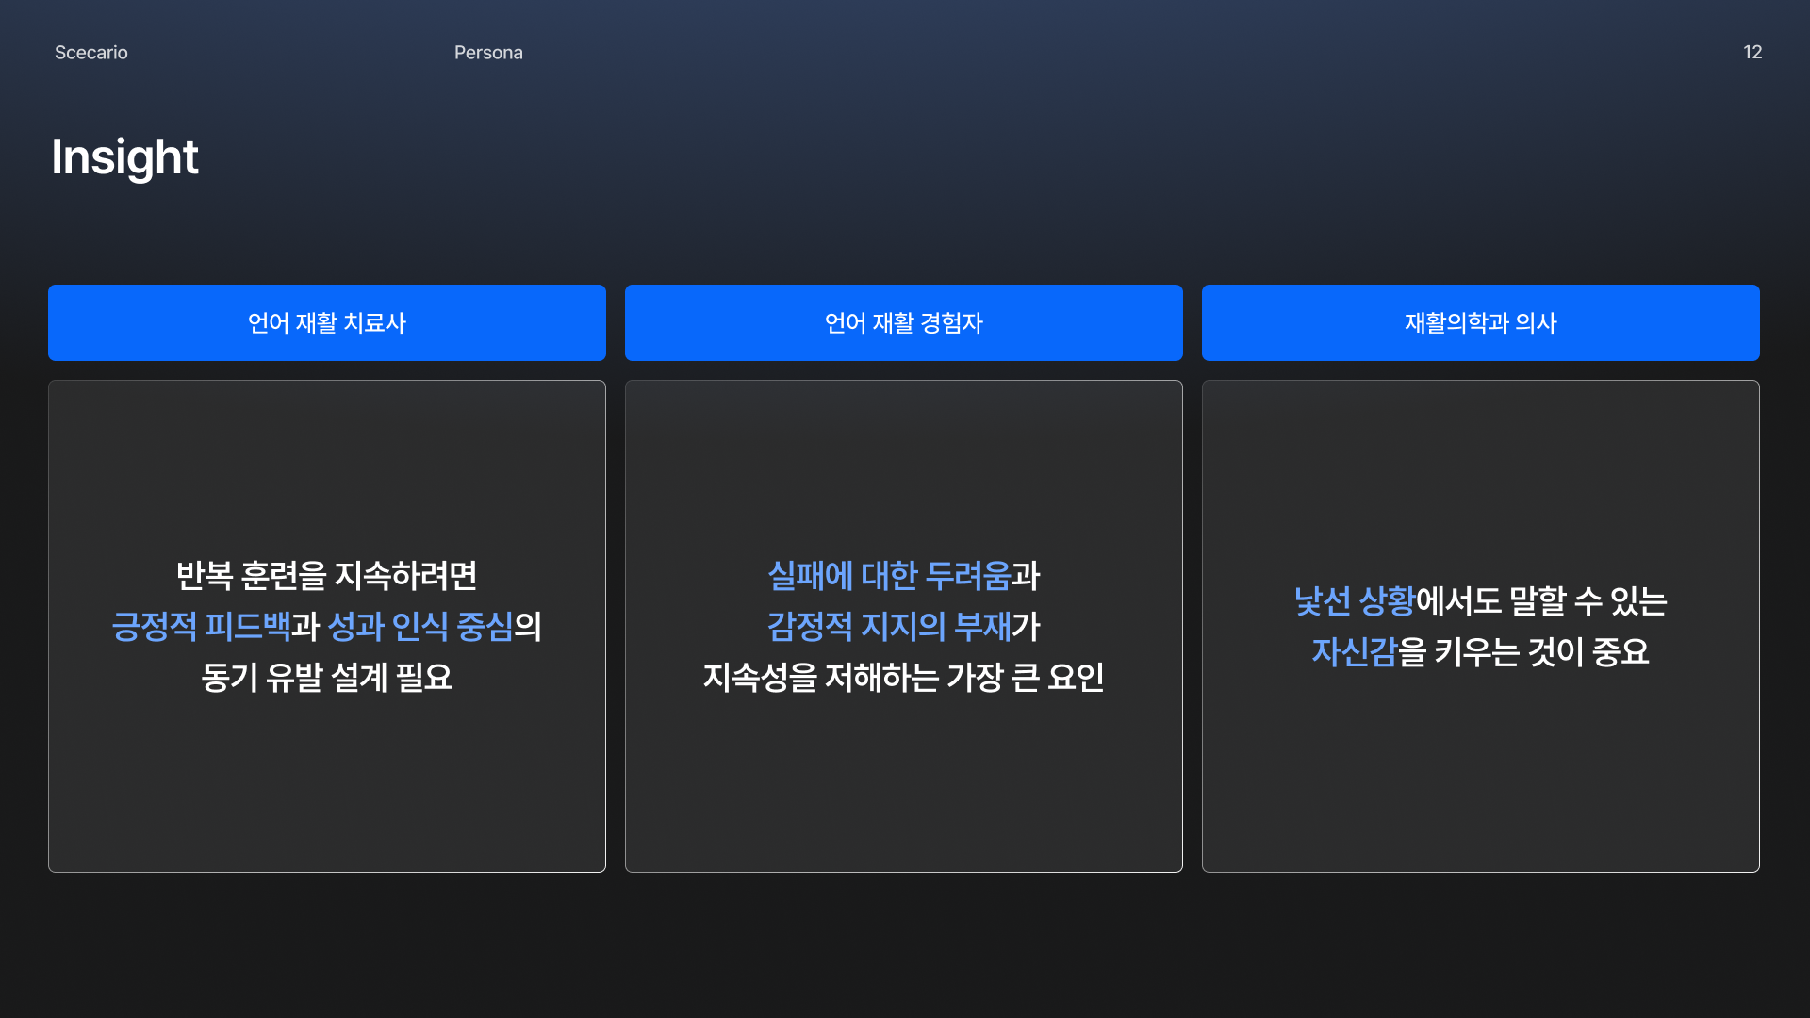The image size is (1810, 1018).
Task: Click text 동기 유발 설계 필요
Action: click(326, 677)
